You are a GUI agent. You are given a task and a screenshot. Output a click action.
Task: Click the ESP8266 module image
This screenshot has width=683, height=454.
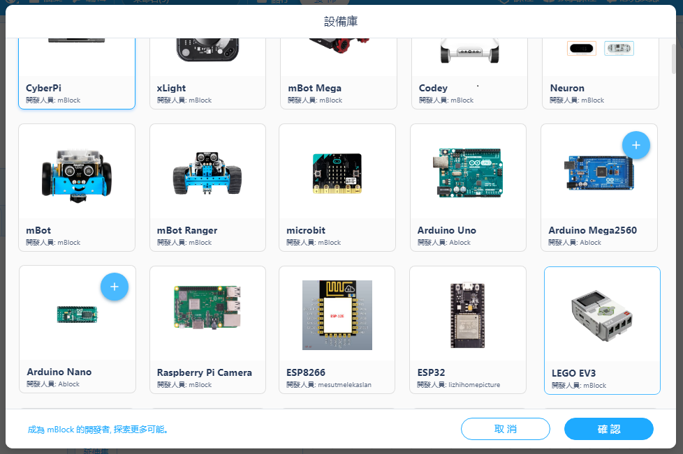coord(337,315)
